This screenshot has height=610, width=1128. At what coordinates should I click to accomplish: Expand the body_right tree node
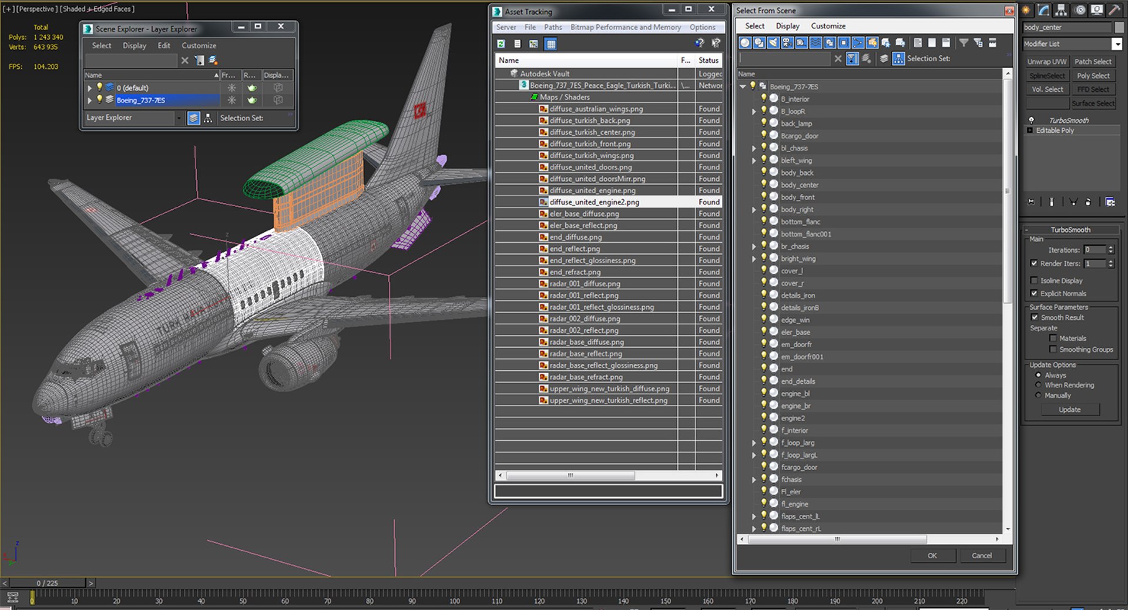tap(754, 209)
